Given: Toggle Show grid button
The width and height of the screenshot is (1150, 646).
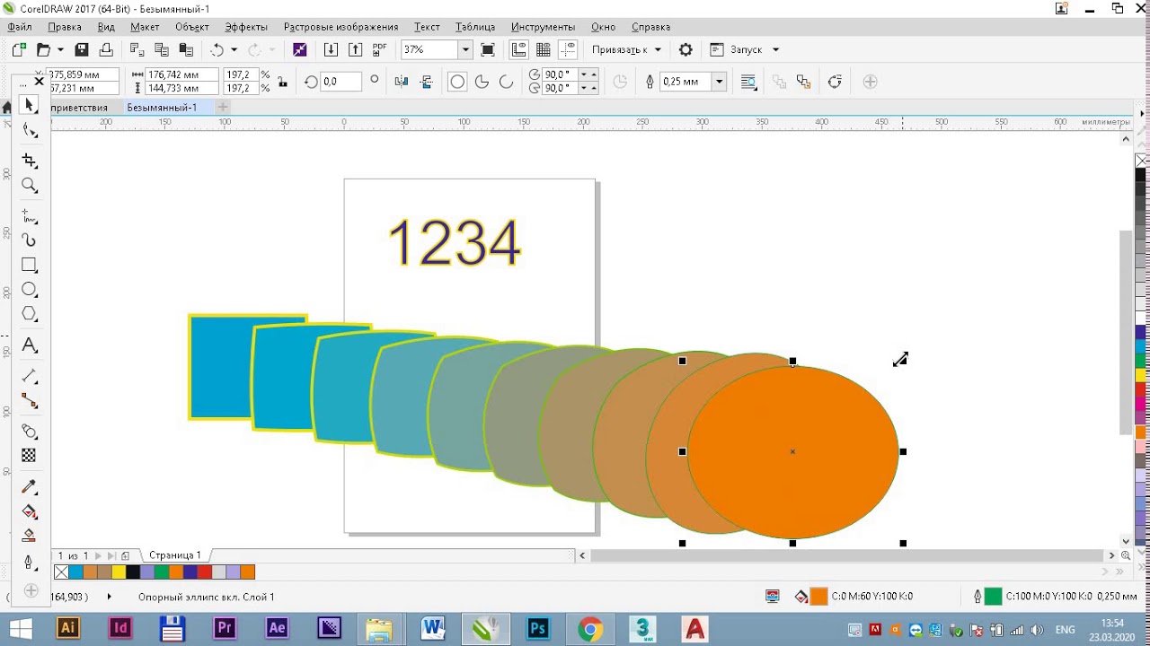Looking at the screenshot, I should 543,49.
